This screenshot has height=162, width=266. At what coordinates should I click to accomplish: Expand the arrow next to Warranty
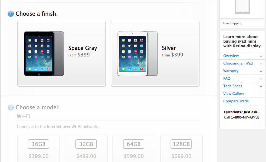point(261,71)
